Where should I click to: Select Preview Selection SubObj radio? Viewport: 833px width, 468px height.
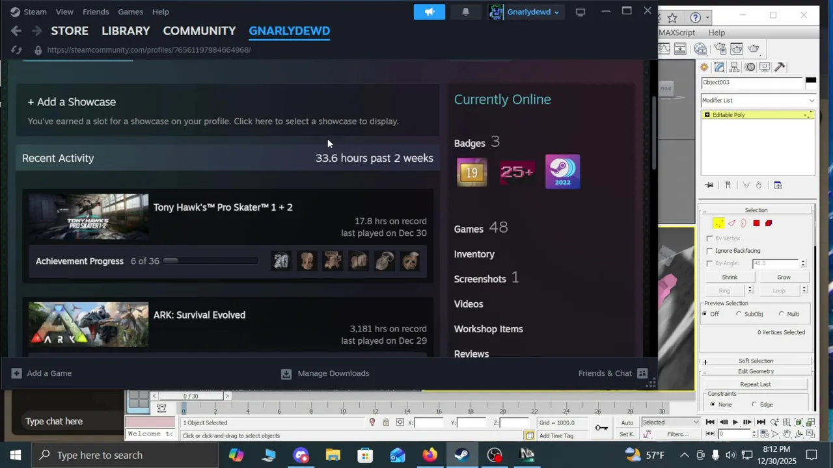click(x=739, y=314)
